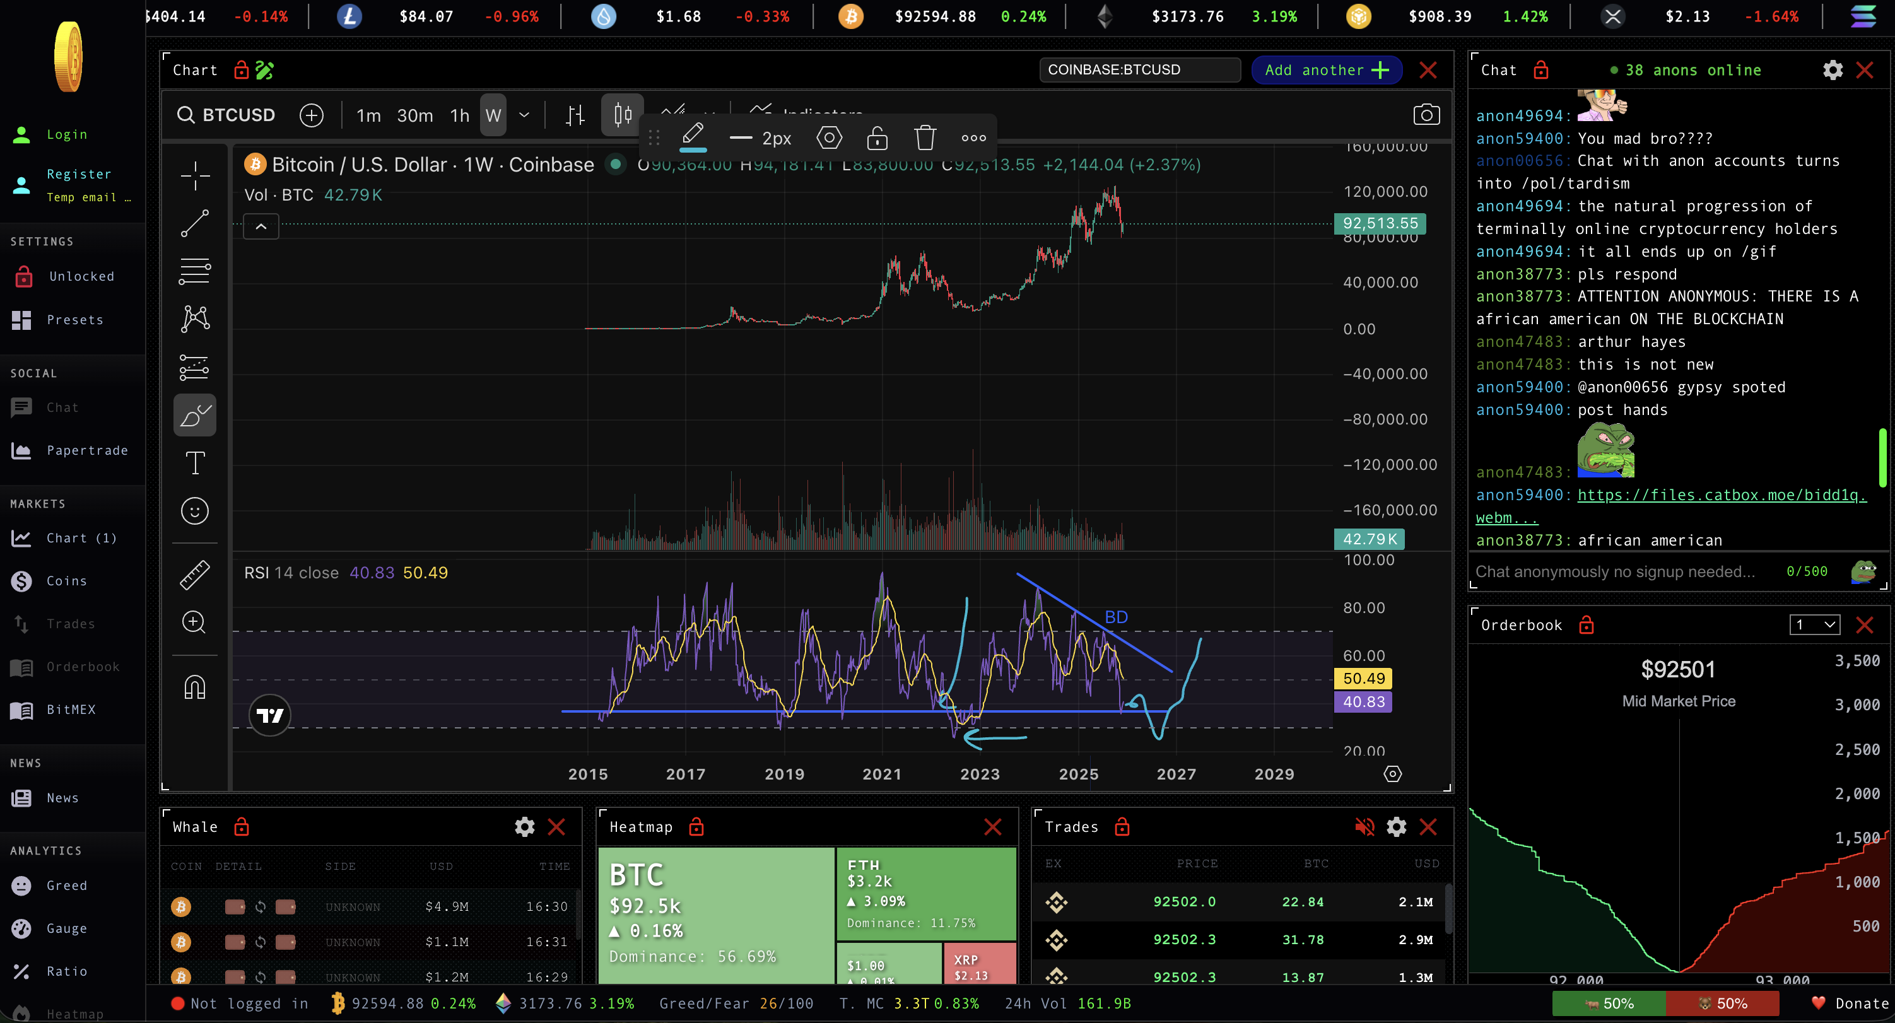The image size is (1895, 1023).
Task: Collapse the indicator legend chevron
Action: [x=261, y=227]
